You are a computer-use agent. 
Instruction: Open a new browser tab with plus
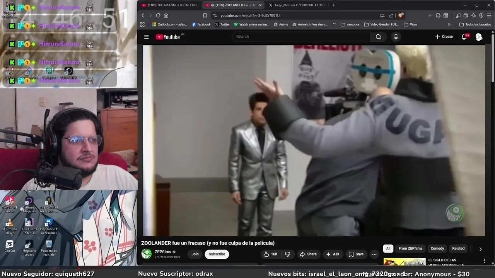tap(333, 5)
